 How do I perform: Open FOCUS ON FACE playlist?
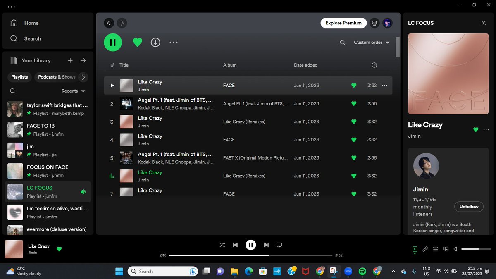point(48,171)
